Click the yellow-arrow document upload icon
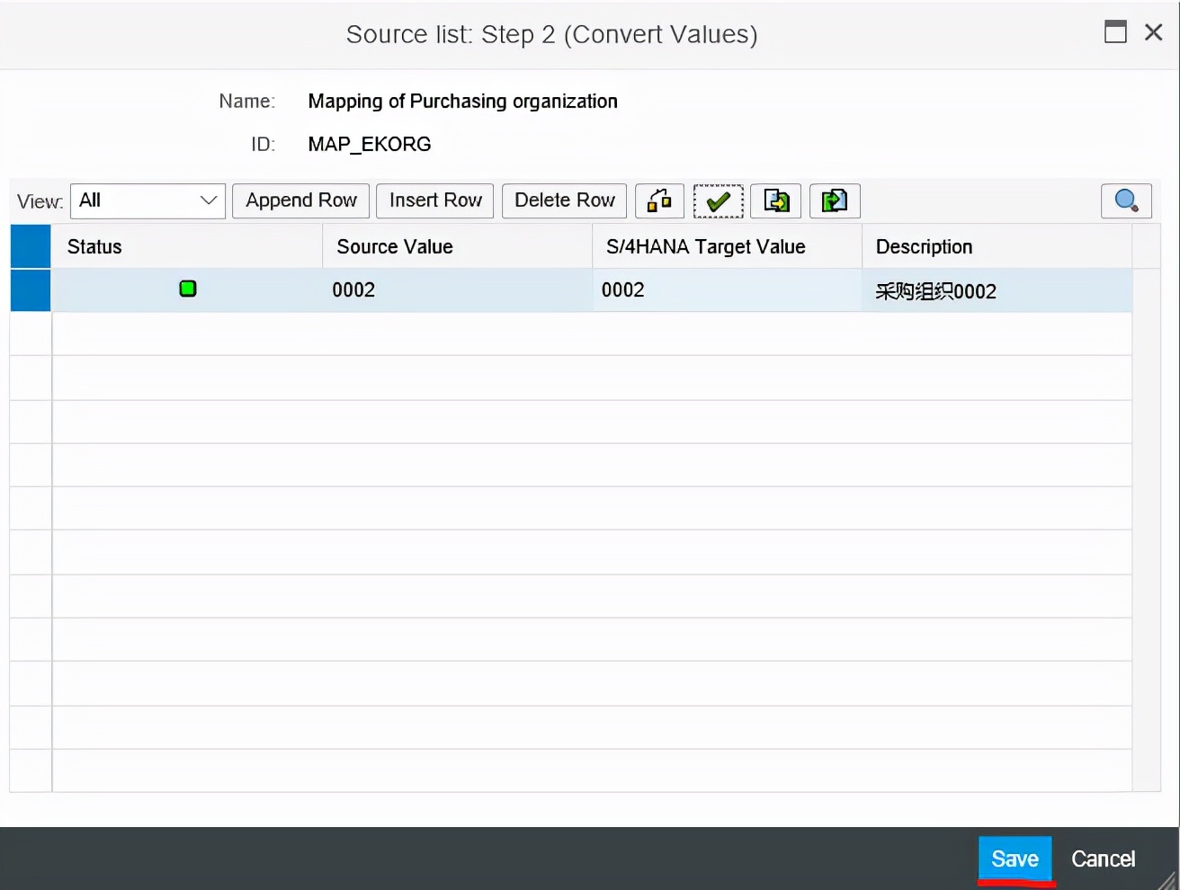The width and height of the screenshot is (1180, 890). (775, 200)
